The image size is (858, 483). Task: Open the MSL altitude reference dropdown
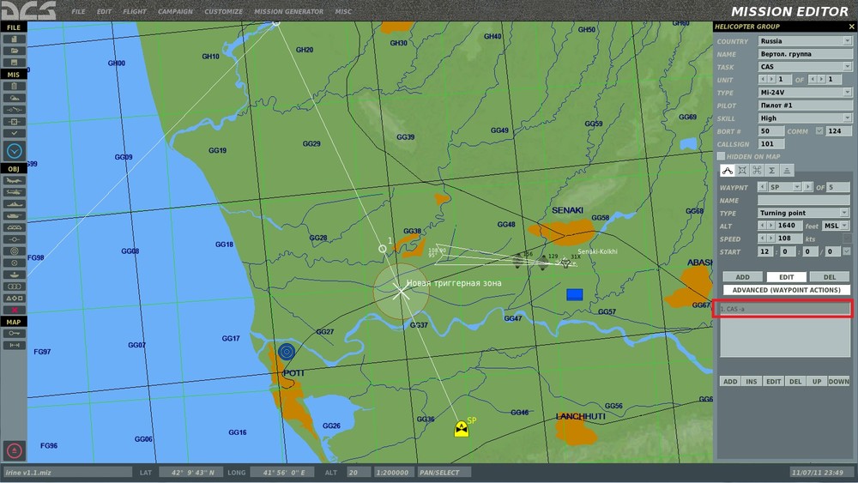[x=836, y=226]
